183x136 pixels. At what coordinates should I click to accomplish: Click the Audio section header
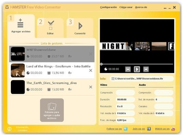click(142, 85)
